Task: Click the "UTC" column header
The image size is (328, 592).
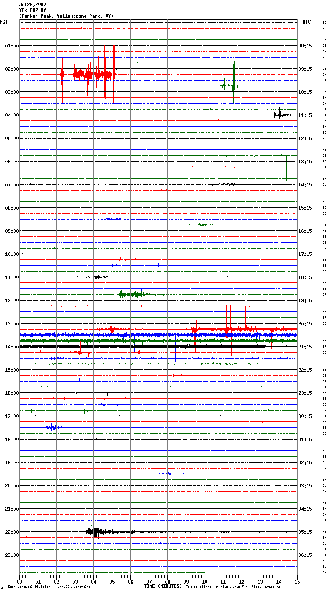Action: click(x=307, y=22)
